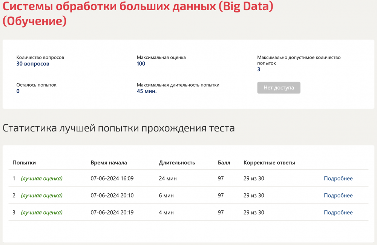The width and height of the screenshot is (377, 245).
Task: Click the disabled "Нет доступа" button
Action: [279, 87]
